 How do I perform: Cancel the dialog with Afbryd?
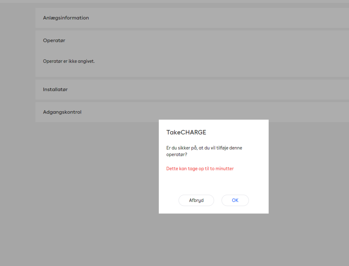click(x=196, y=200)
